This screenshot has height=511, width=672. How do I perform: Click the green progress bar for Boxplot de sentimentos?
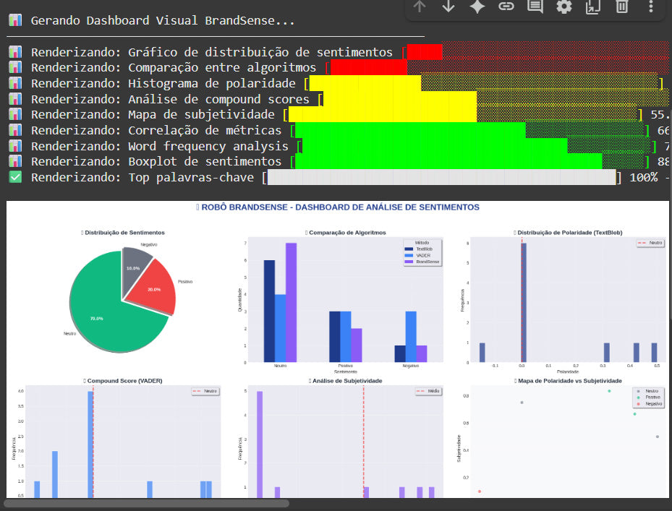tap(448, 161)
